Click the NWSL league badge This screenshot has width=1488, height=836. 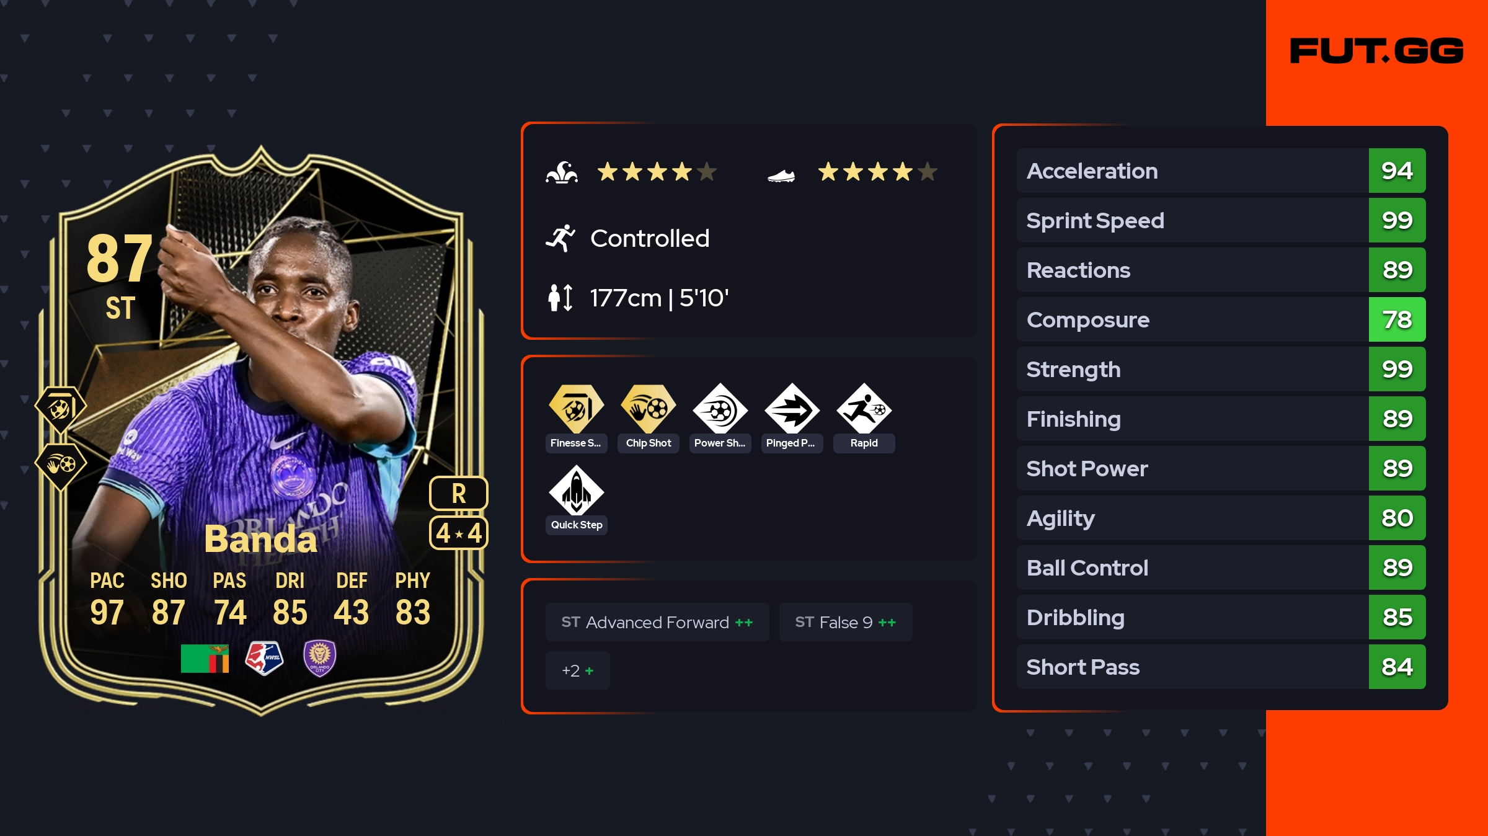coord(264,658)
